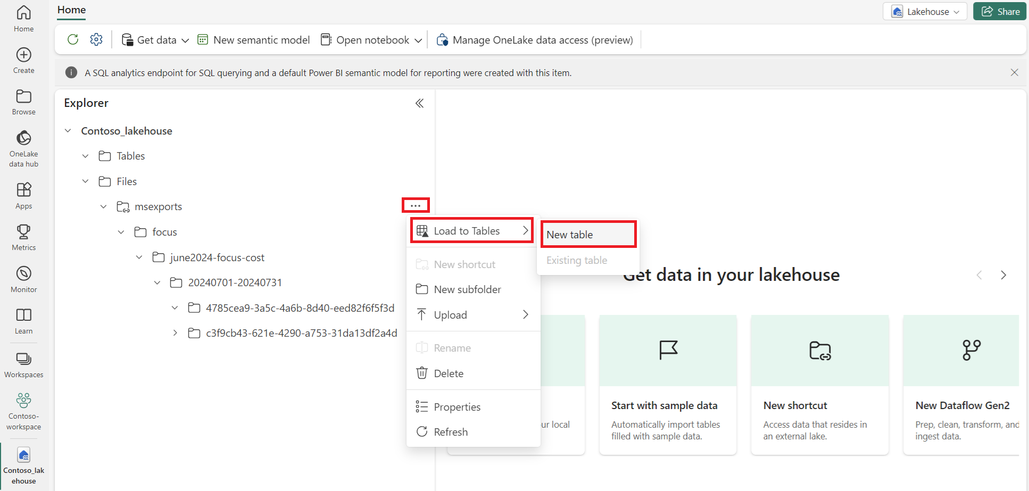
Task: Open the lakehouse settings gear
Action: coord(96,39)
